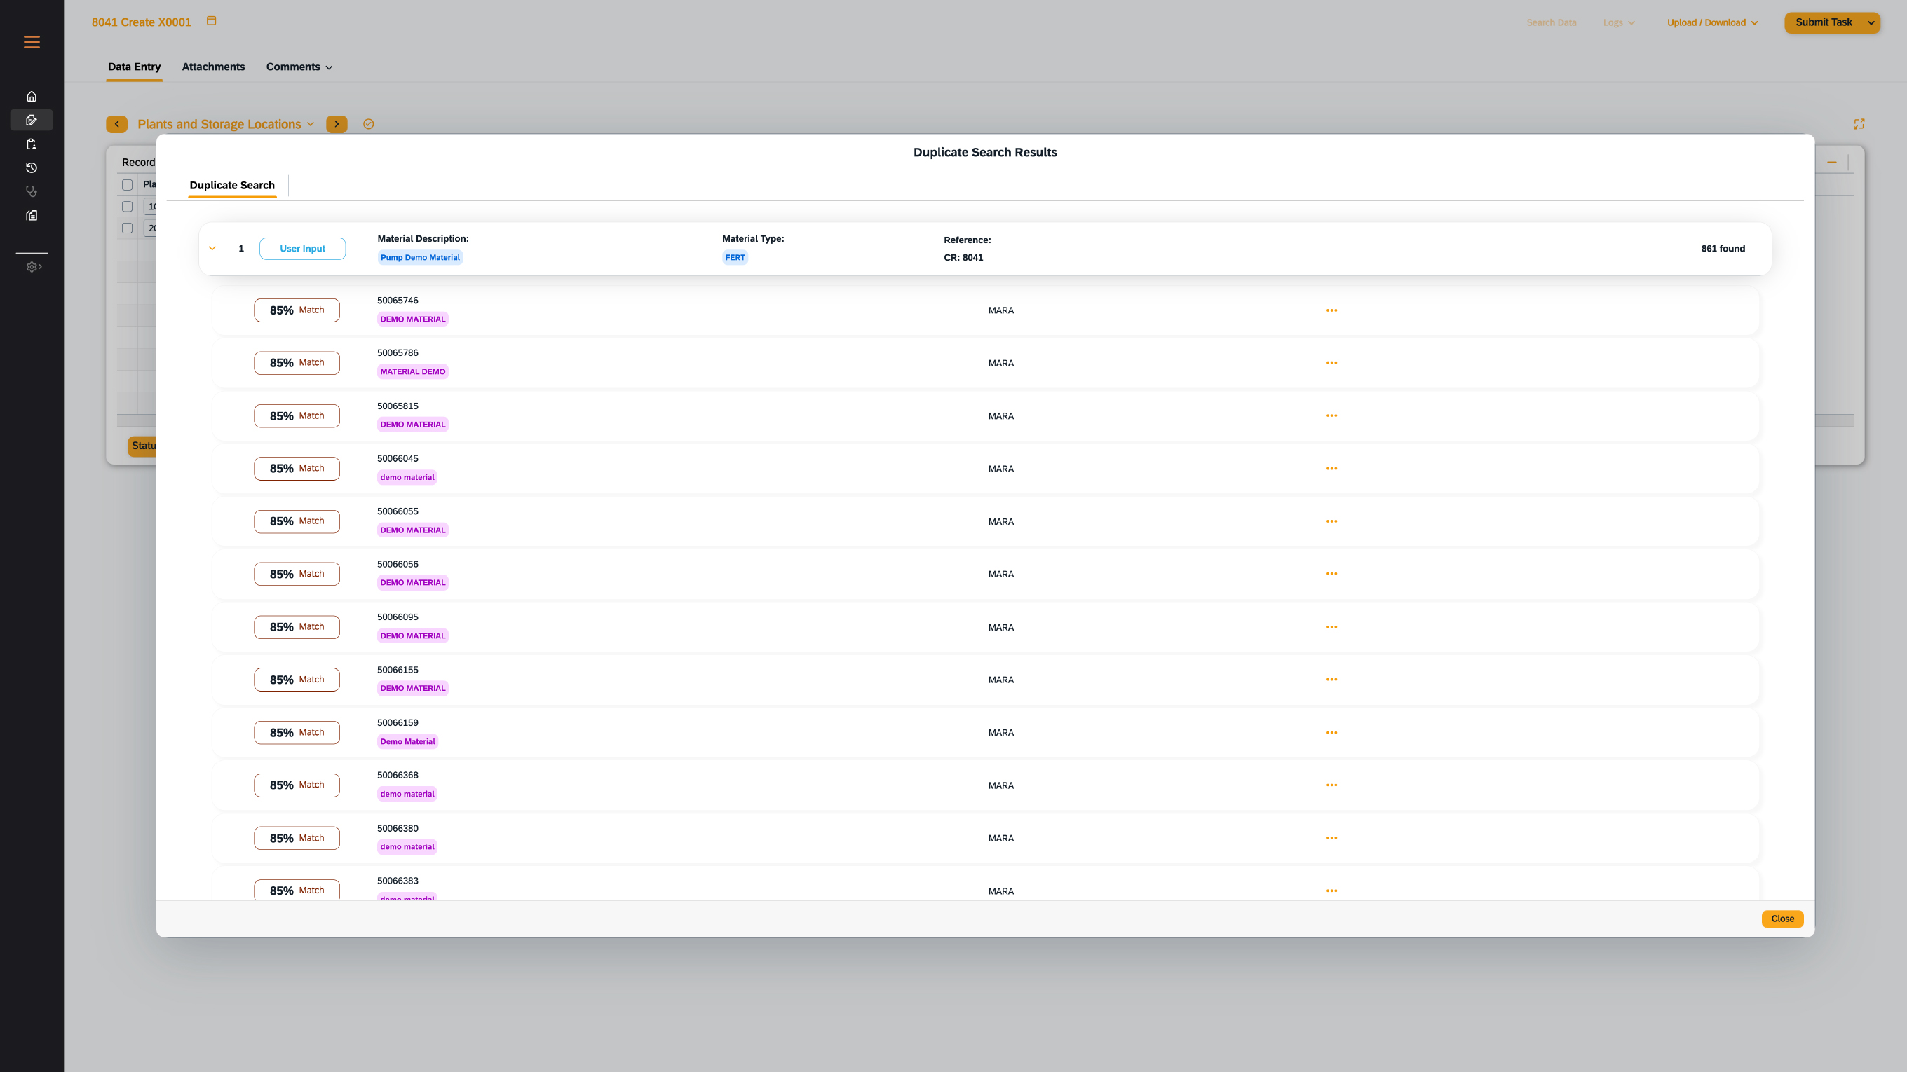Open more options for material 50066380
1907x1072 pixels.
(1331, 838)
